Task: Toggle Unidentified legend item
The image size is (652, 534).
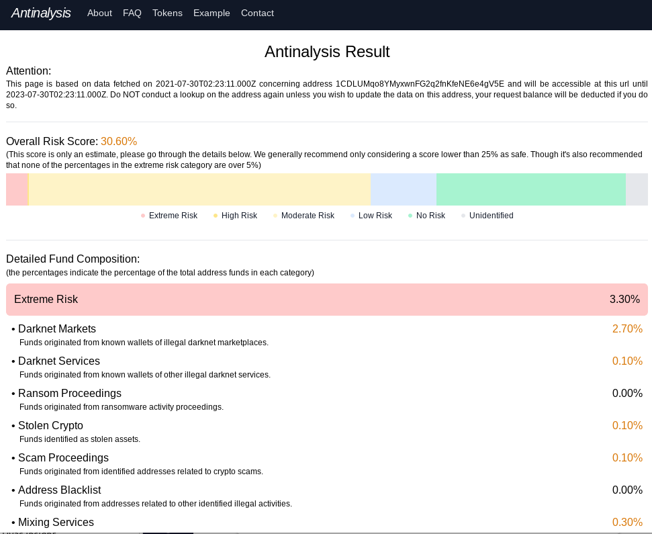Action: pyautogui.click(x=487, y=216)
